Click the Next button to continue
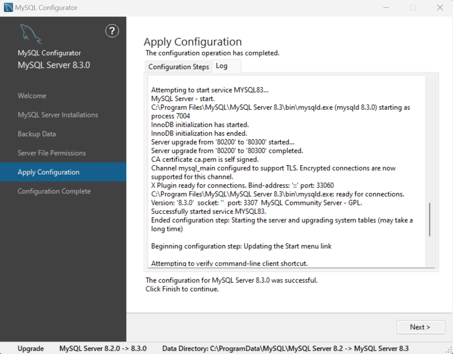The width and height of the screenshot is (453, 354). 421,327
